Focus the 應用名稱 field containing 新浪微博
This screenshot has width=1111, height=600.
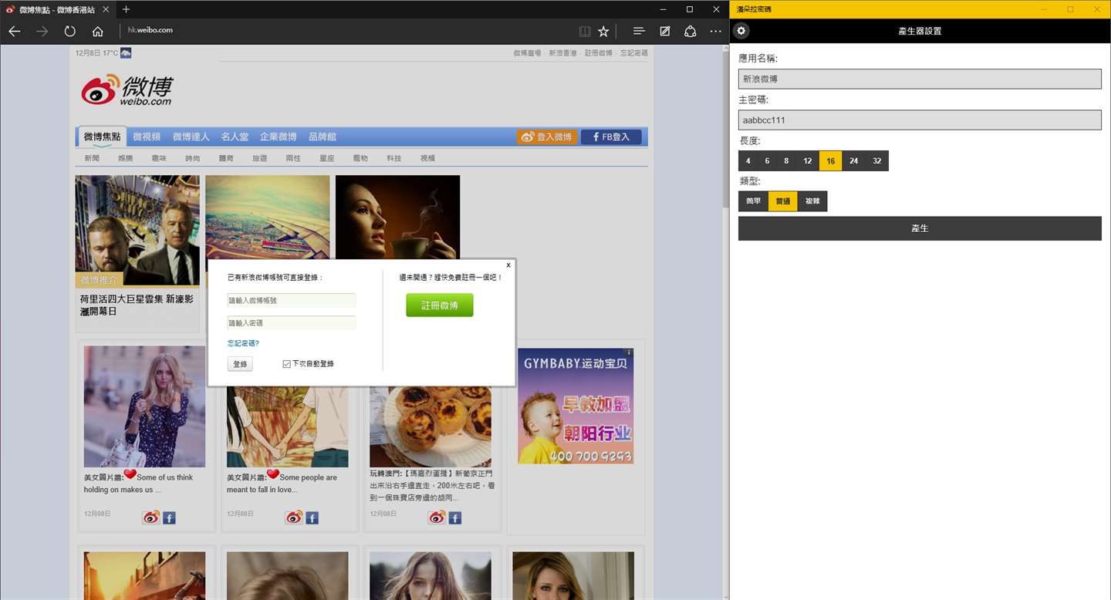920,79
